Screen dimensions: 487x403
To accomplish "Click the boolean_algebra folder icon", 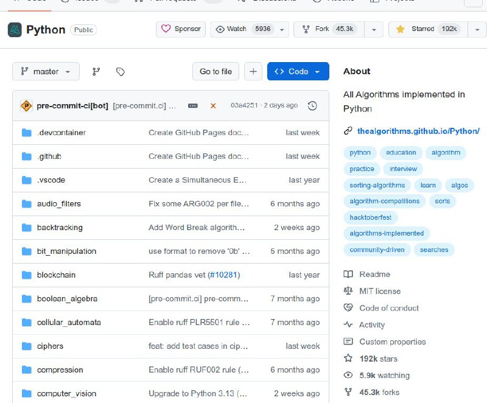I will click(x=27, y=299).
